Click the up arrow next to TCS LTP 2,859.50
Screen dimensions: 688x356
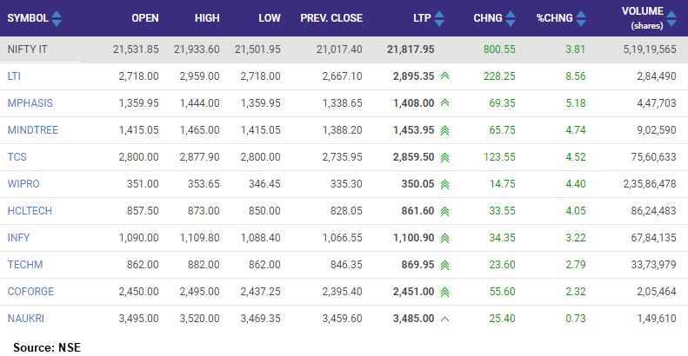[x=444, y=157]
